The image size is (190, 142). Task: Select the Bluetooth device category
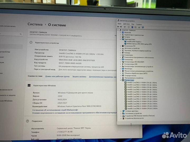pyautogui.click(x=128, y=33)
